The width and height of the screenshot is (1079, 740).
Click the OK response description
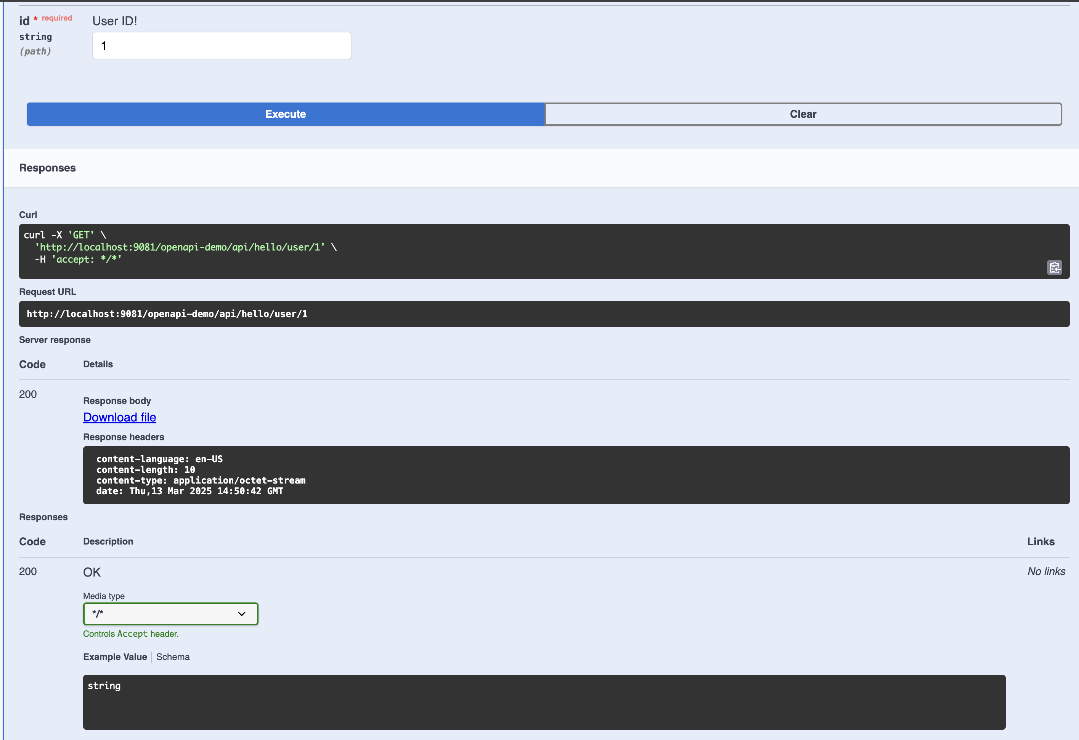click(x=92, y=572)
